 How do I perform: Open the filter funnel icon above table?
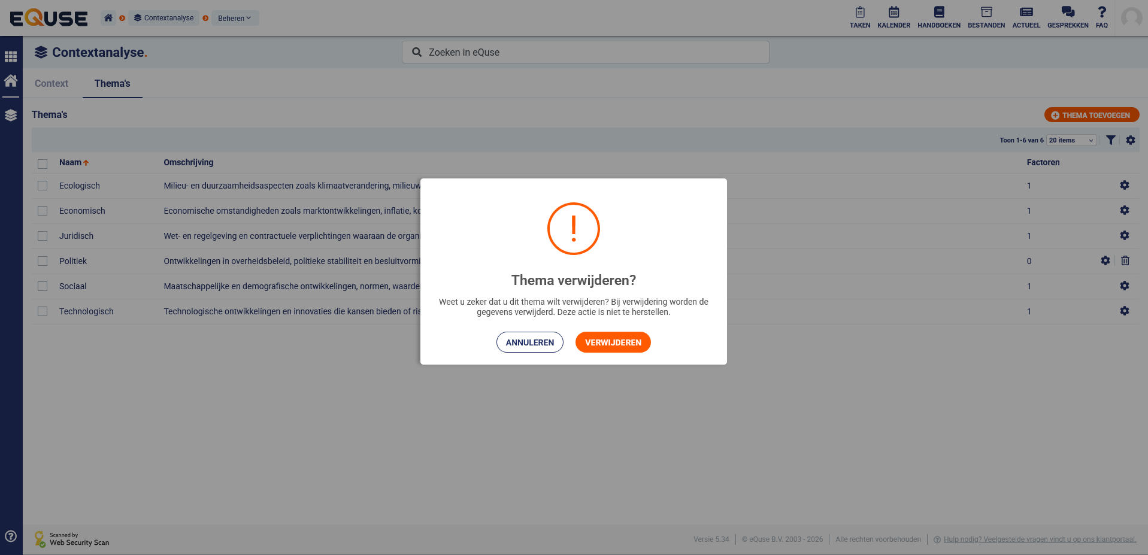1110,140
